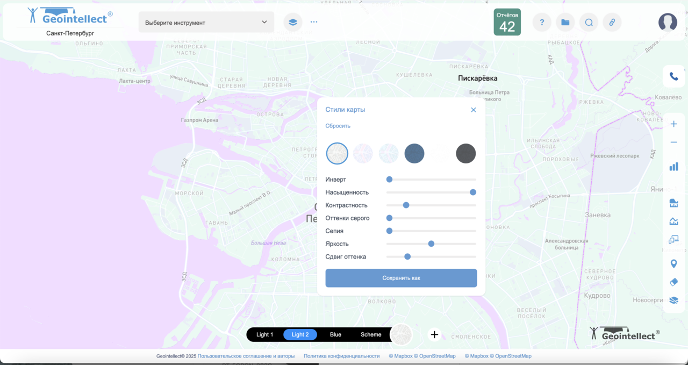Switch to the Light 1 map style

(x=264, y=334)
